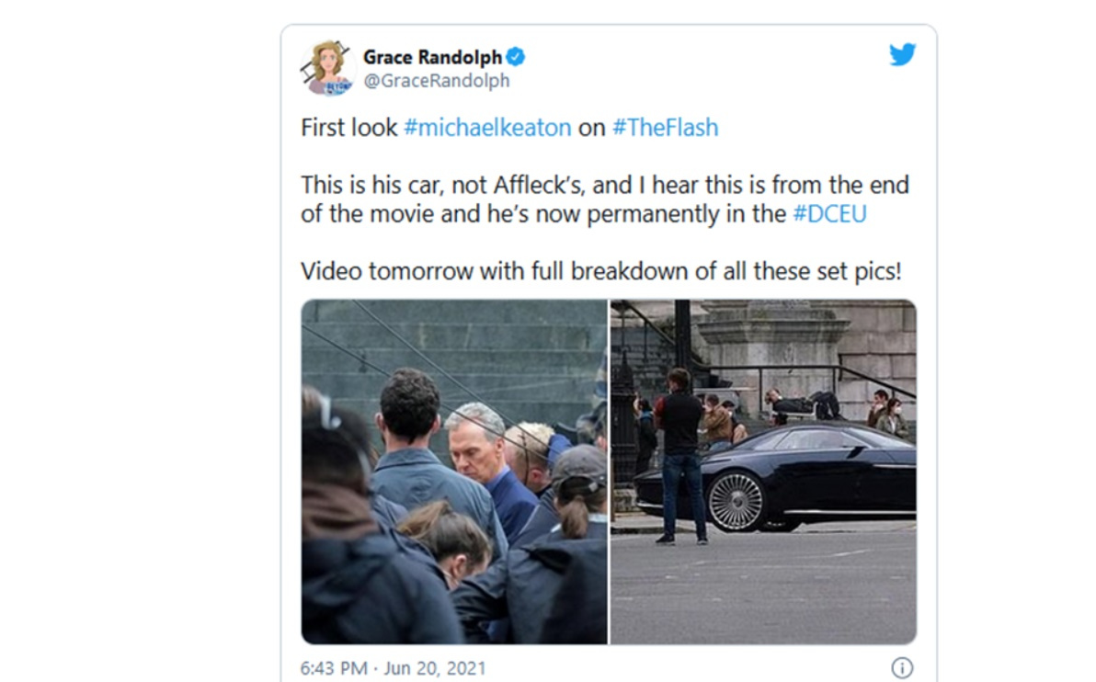Open the #michaelkeaton hashtag
Screen dimensions: 1096x682
point(487,127)
